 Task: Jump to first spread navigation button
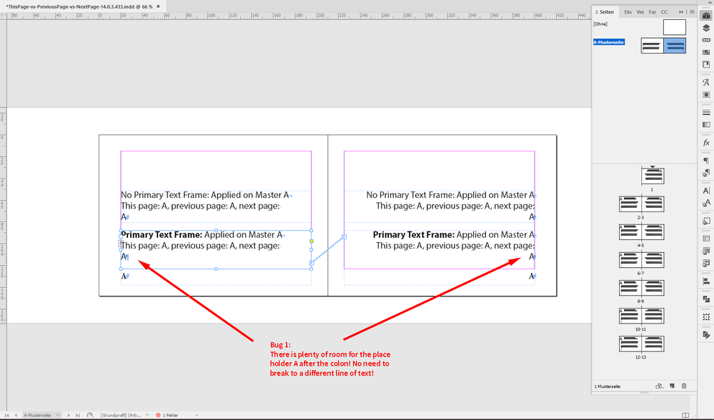coord(8,414)
